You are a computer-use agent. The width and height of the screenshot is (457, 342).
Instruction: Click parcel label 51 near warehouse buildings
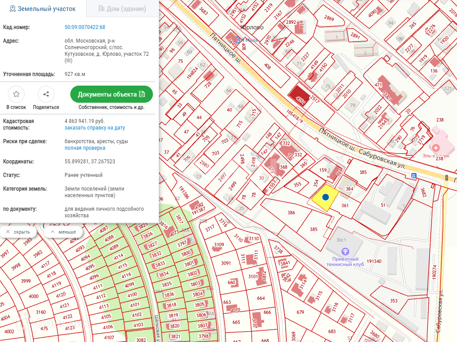[383, 205]
